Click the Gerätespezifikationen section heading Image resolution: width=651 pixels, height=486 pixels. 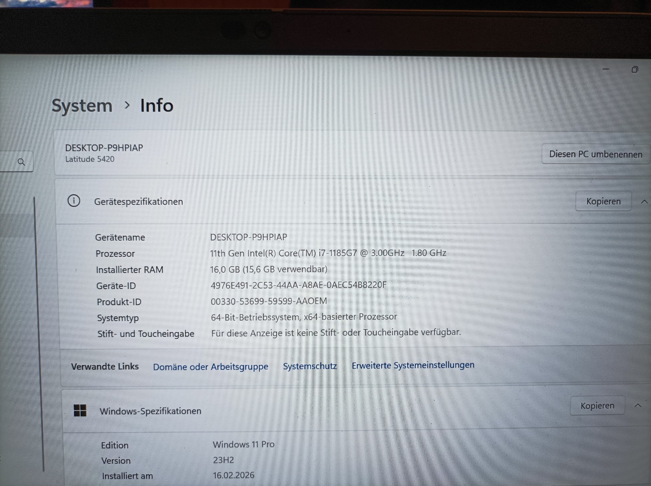[x=138, y=202]
